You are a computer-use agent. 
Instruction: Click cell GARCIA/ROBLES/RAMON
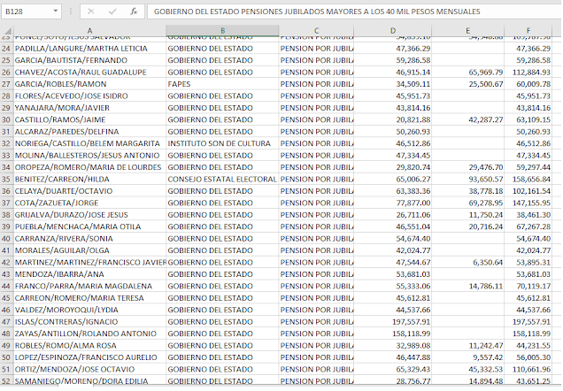click(x=89, y=84)
